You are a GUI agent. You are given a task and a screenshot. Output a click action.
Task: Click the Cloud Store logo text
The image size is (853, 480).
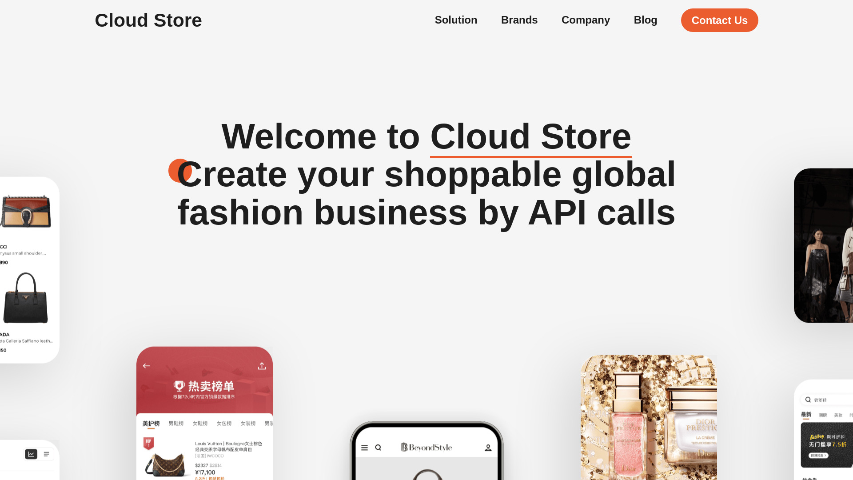tap(147, 20)
